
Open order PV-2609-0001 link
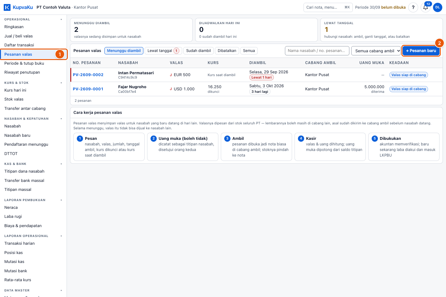tap(88, 89)
